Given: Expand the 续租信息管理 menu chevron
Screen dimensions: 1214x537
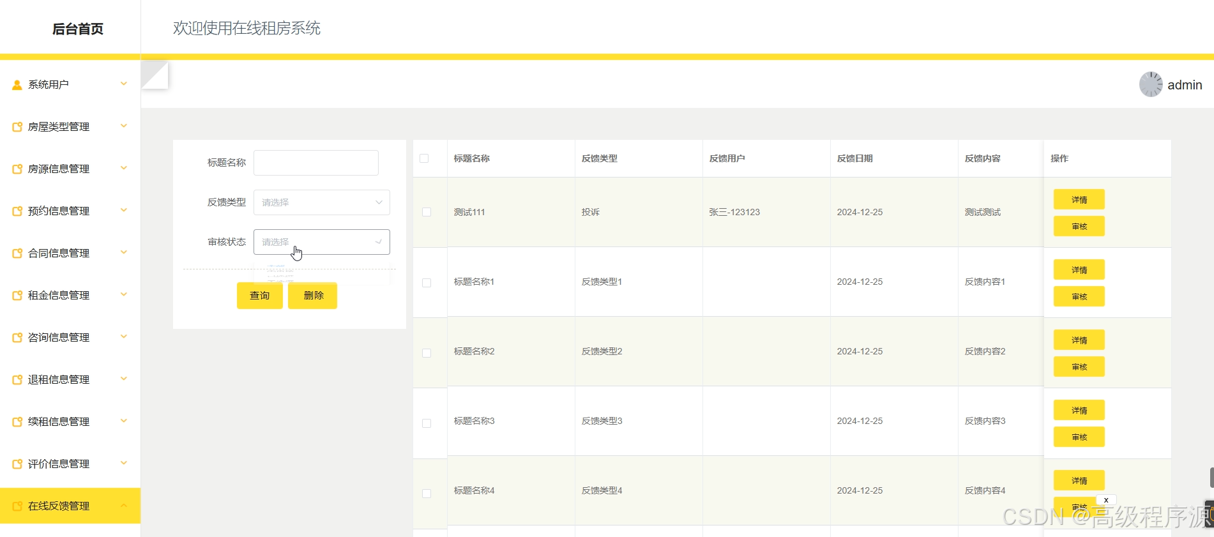Looking at the screenshot, I should click(x=124, y=421).
